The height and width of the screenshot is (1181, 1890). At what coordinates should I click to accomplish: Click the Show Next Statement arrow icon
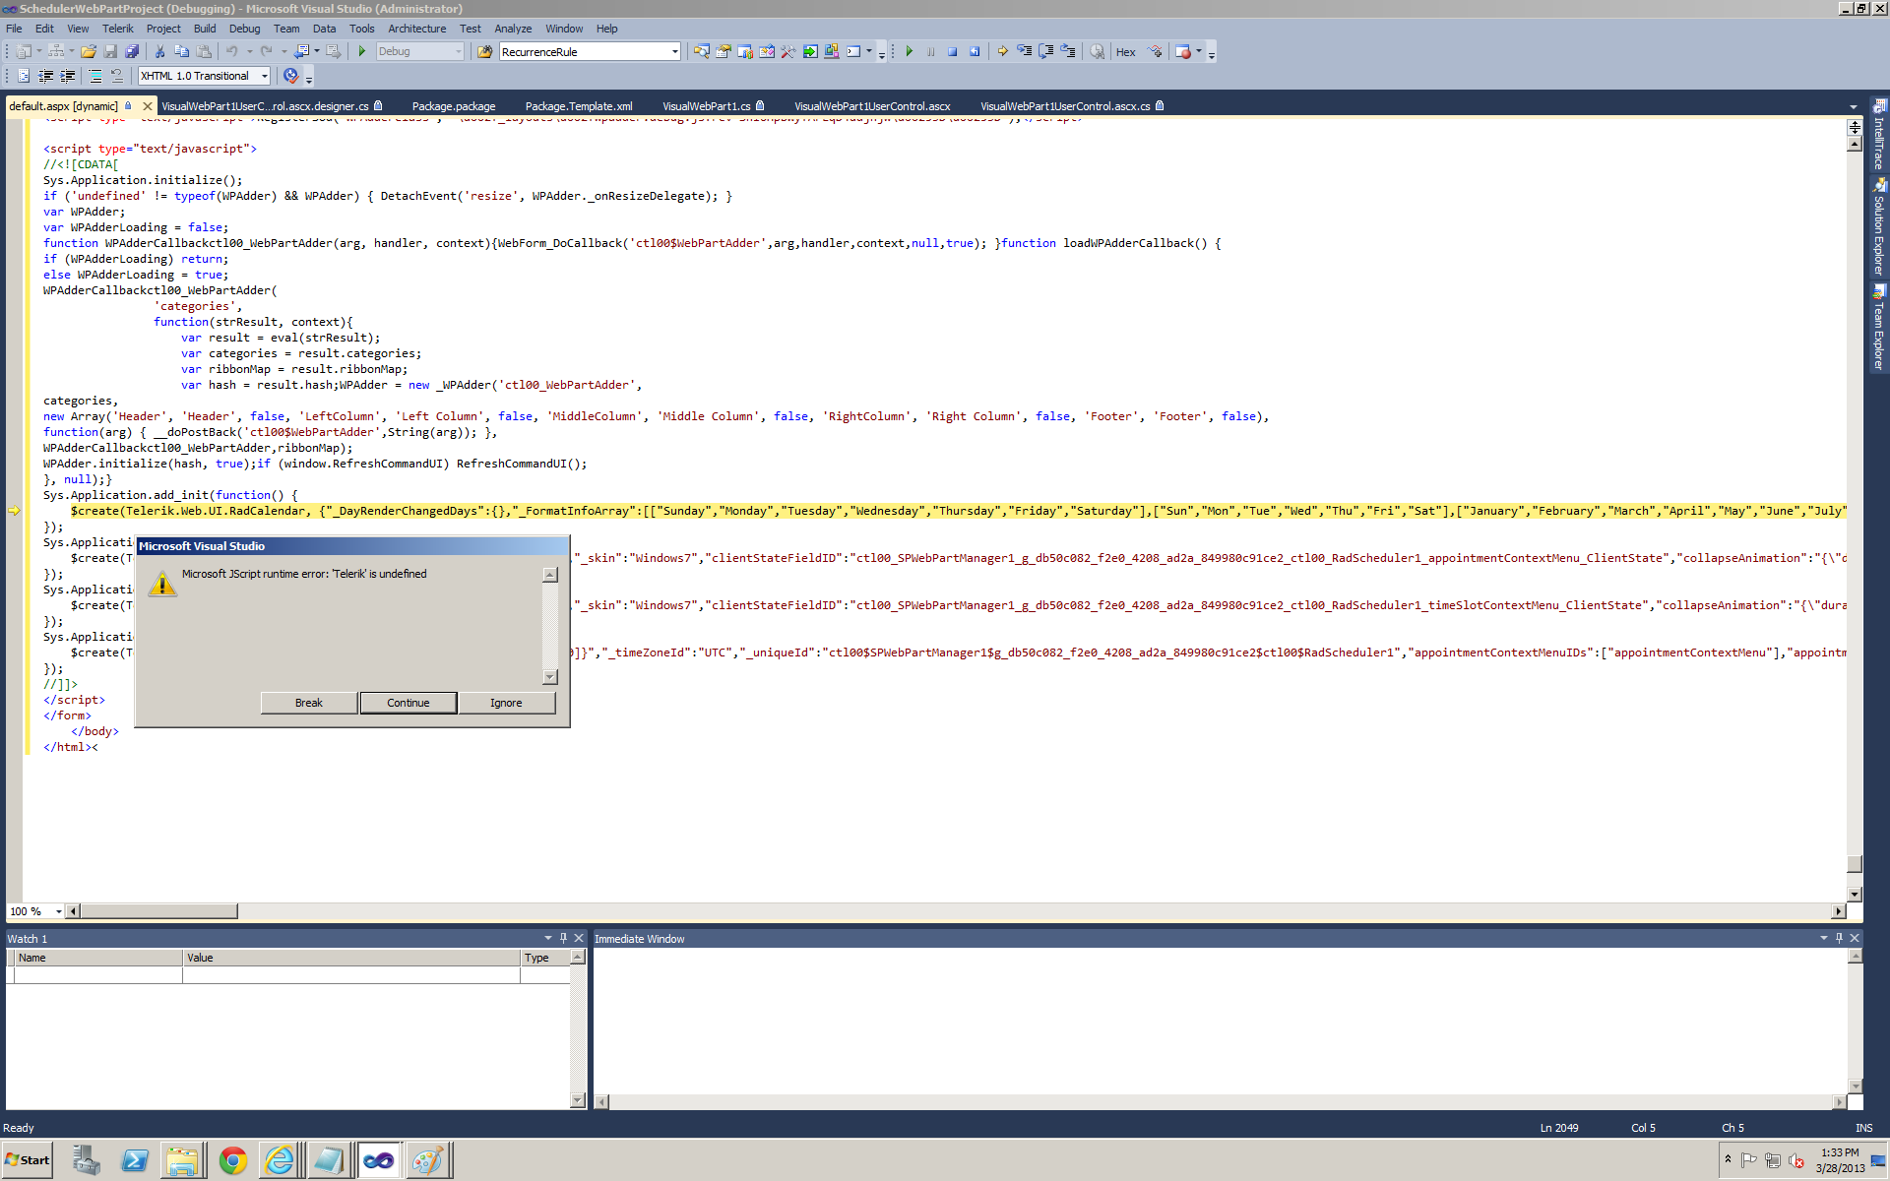pos(1002,51)
